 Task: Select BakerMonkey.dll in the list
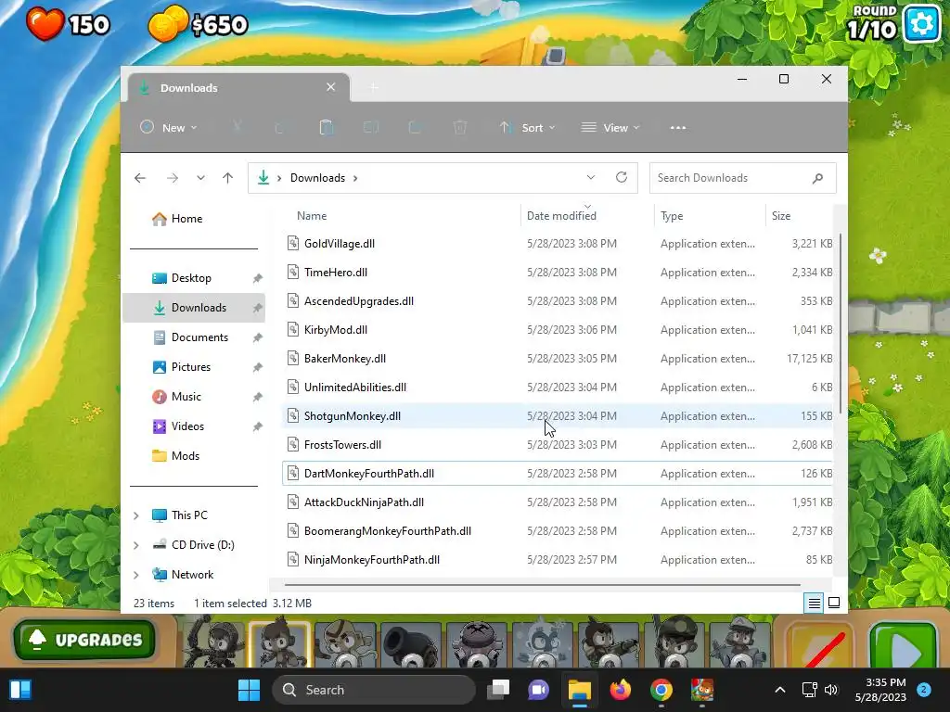pos(558,359)
